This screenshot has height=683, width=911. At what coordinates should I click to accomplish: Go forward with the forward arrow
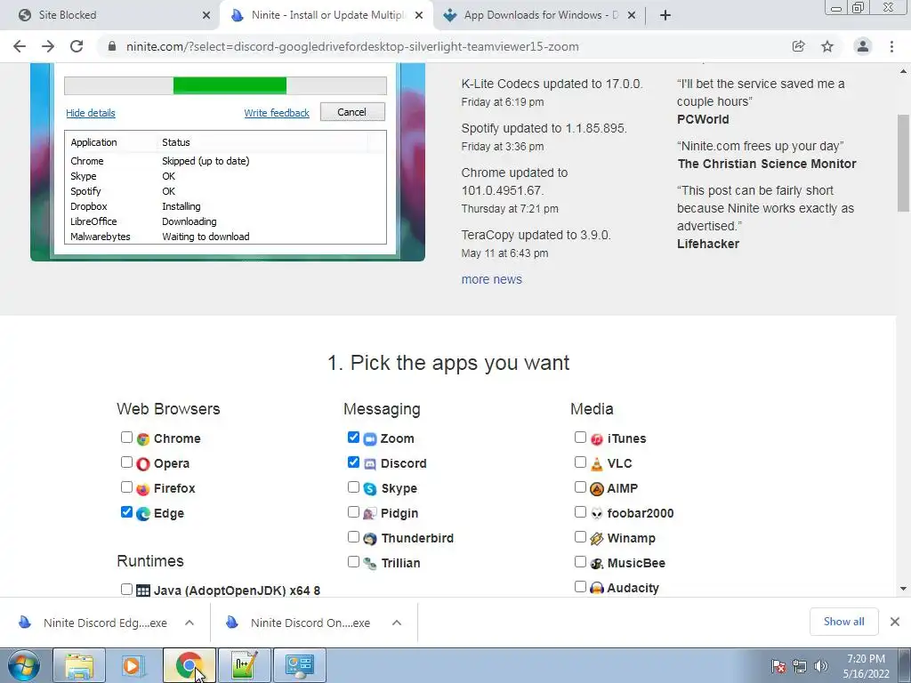click(48, 46)
